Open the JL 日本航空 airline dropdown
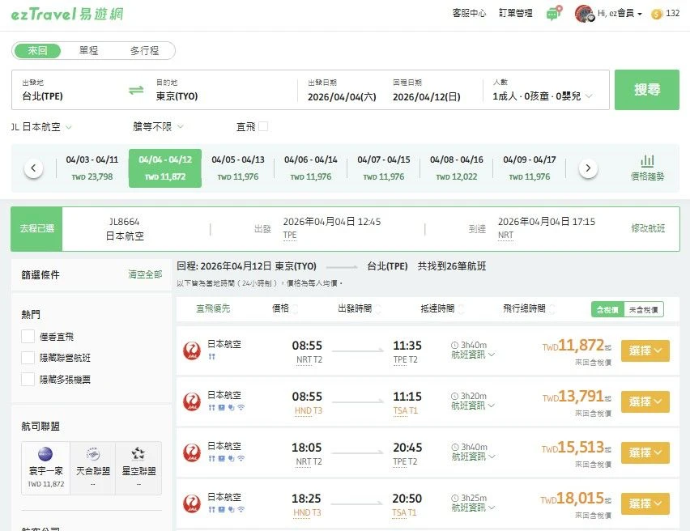 pos(42,127)
